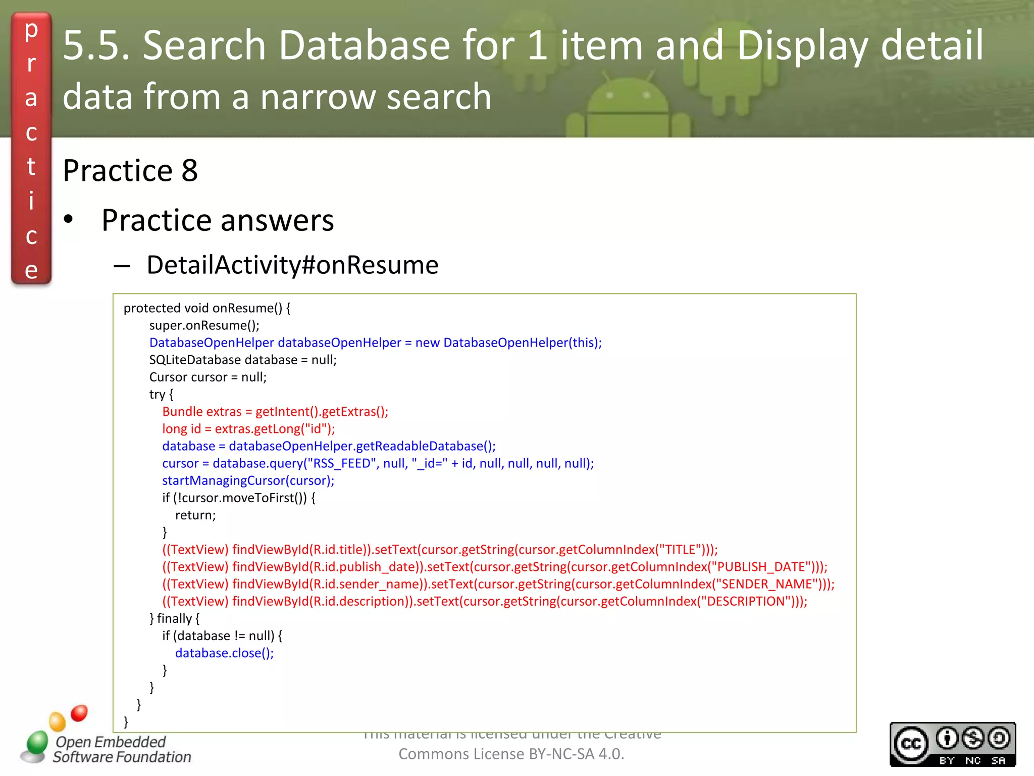Click the subtitle 'data from a narrow search'

[277, 96]
